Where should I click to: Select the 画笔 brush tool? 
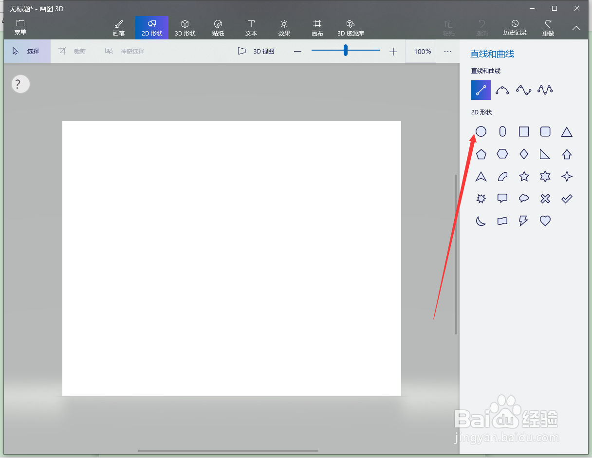118,28
